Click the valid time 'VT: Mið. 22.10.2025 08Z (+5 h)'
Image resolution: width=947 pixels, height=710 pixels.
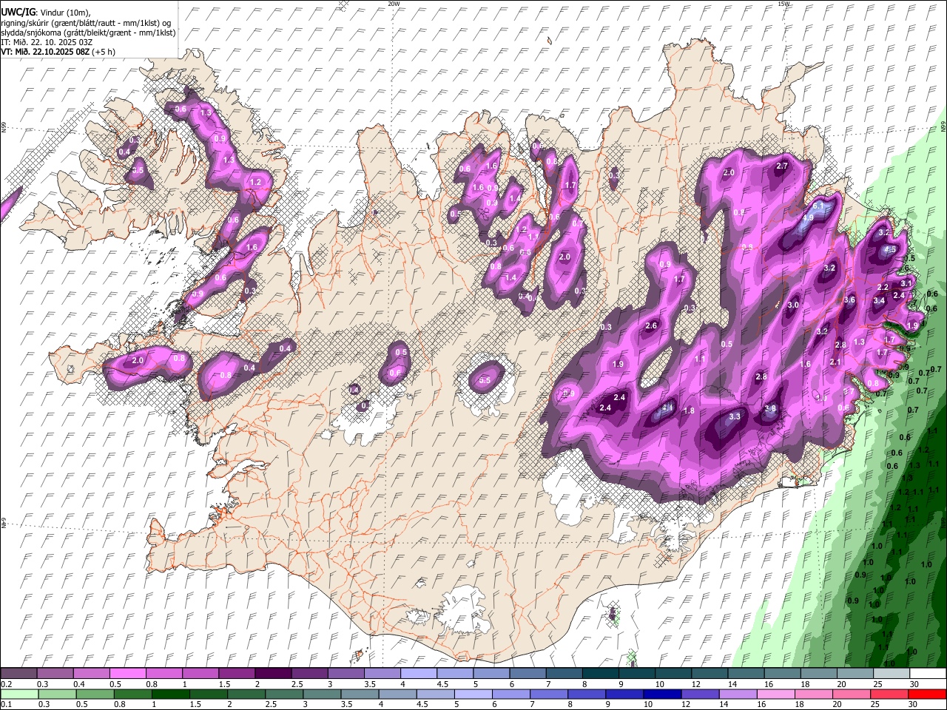(x=58, y=52)
